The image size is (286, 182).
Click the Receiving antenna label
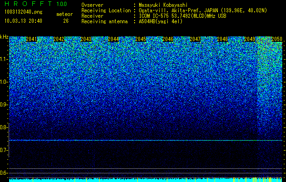click(105, 21)
